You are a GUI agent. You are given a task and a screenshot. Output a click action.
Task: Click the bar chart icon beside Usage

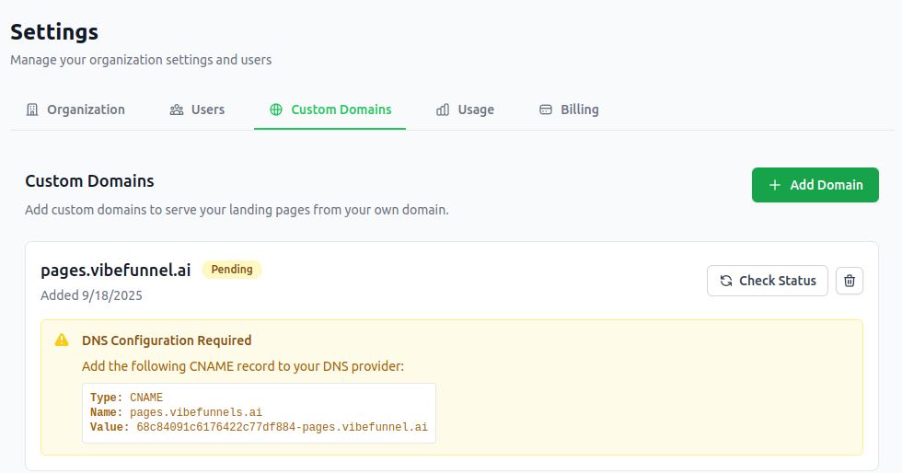click(x=443, y=110)
